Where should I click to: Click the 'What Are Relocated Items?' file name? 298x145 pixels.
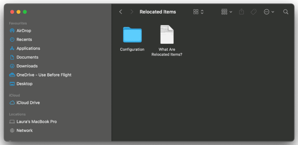pyautogui.click(x=167, y=52)
